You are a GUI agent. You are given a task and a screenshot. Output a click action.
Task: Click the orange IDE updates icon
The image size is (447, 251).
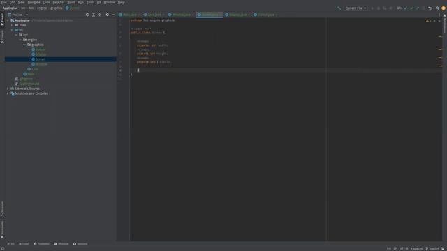[444, 8]
